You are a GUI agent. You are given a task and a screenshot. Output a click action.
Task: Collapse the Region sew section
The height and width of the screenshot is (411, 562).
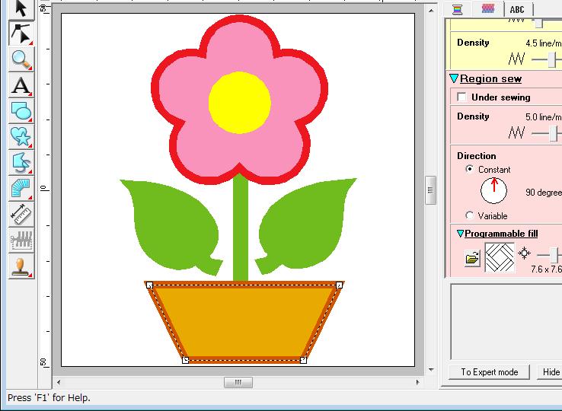tap(454, 78)
